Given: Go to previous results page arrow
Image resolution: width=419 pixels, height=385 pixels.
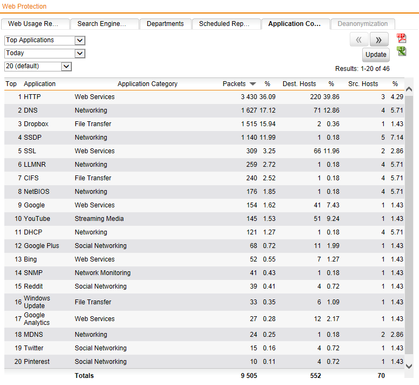Looking at the screenshot, I should (x=359, y=40).
